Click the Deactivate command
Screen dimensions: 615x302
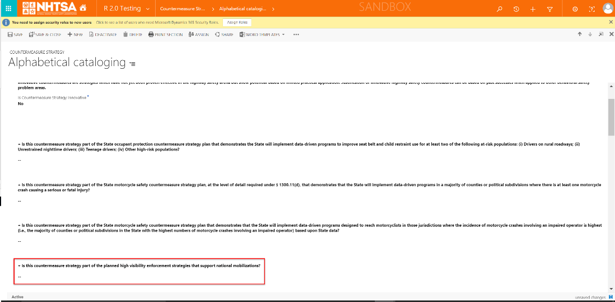point(103,34)
